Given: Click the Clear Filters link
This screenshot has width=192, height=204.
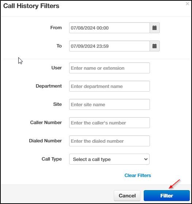Looking at the screenshot, I should (x=138, y=176).
